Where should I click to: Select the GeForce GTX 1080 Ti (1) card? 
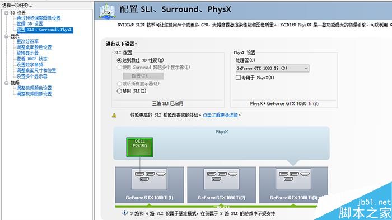(x=150, y=185)
